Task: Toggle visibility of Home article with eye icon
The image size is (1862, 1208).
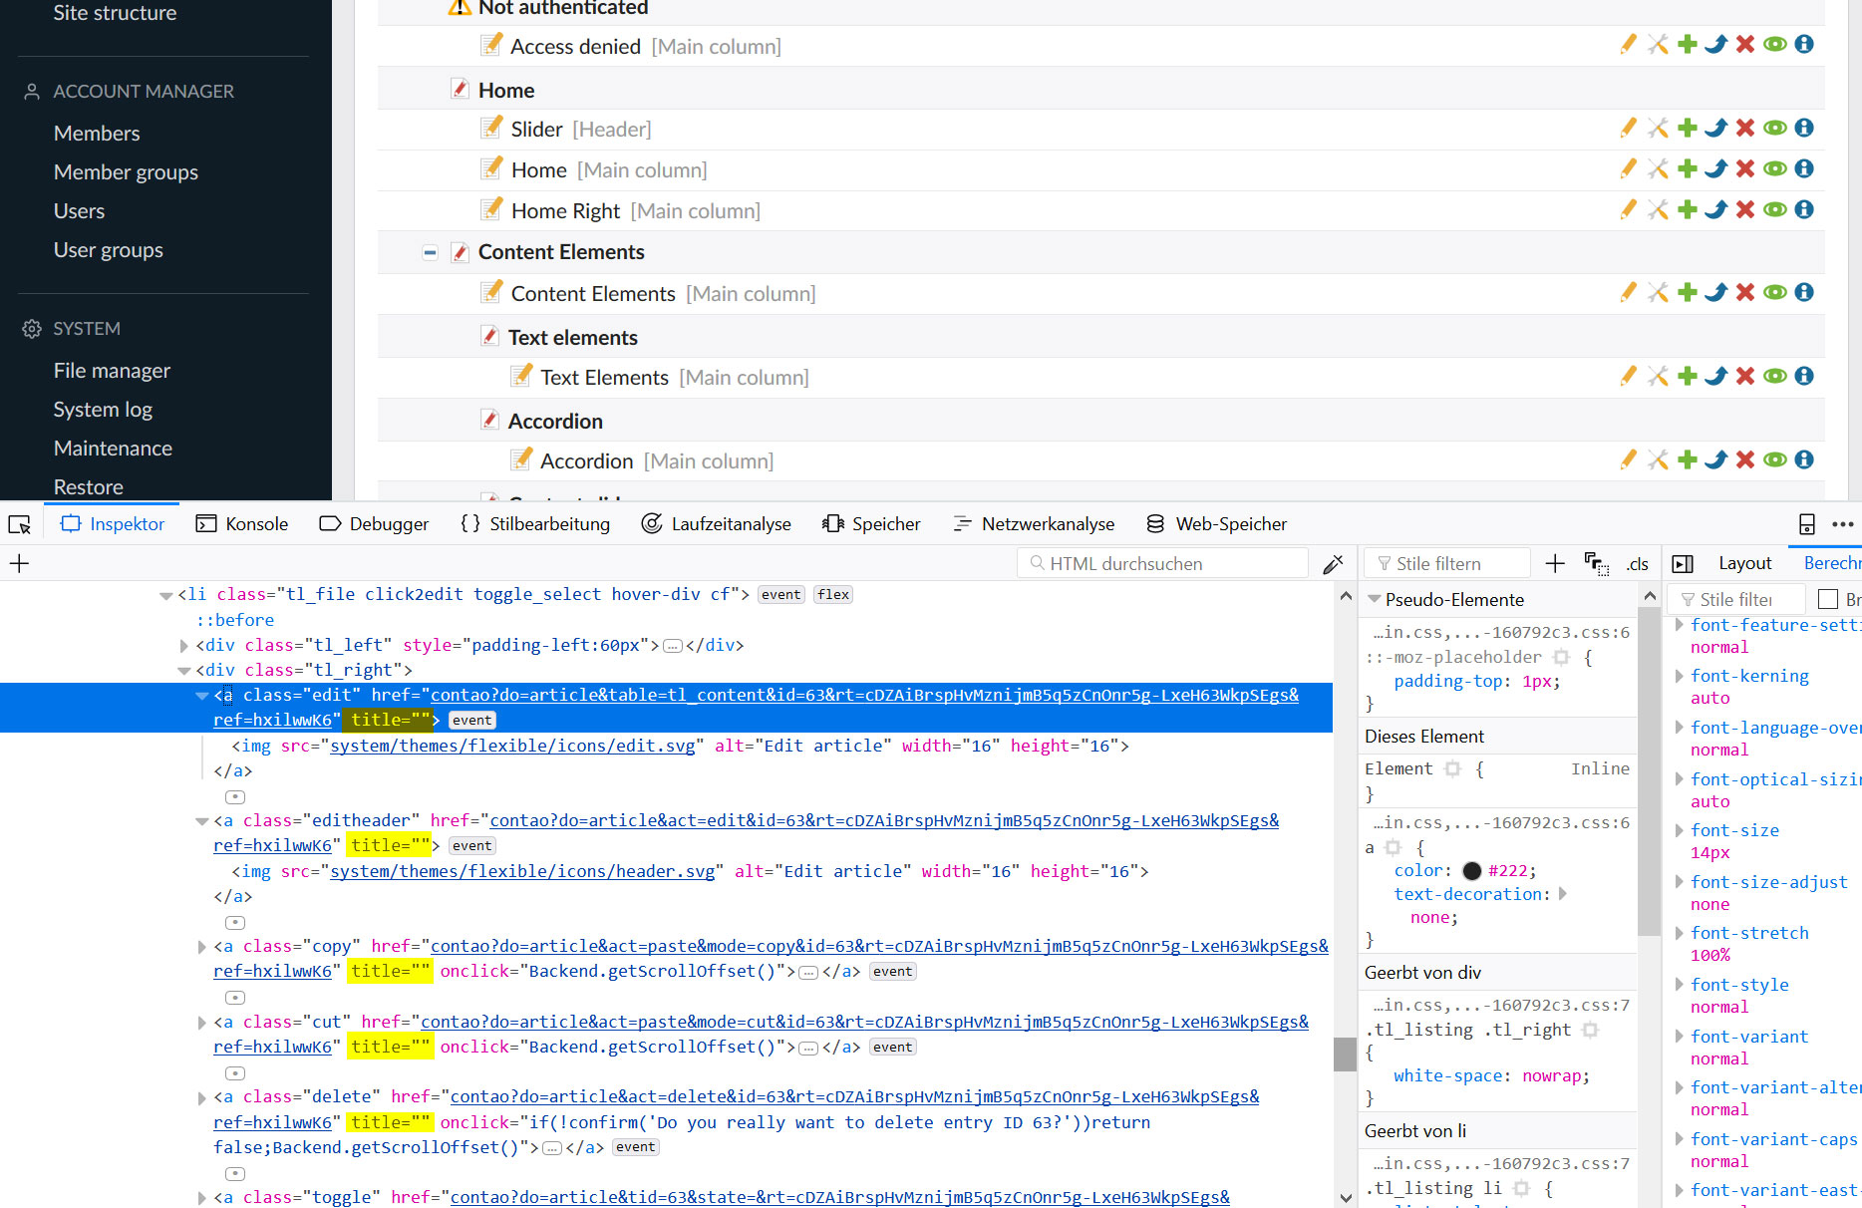Action: click(1774, 168)
